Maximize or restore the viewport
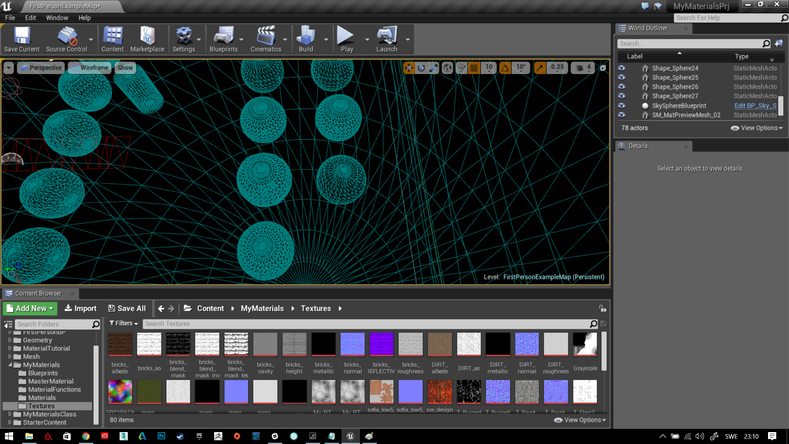Viewport: 789px width, 444px height. pos(603,68)
